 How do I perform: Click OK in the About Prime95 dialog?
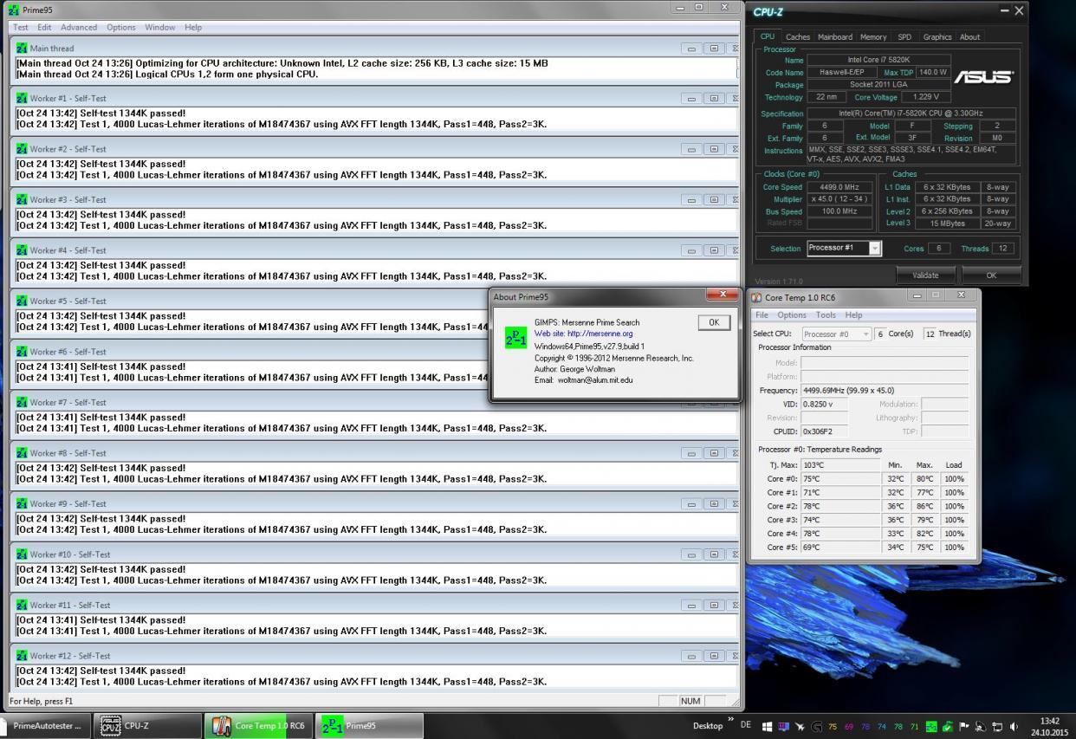point(714,322)
